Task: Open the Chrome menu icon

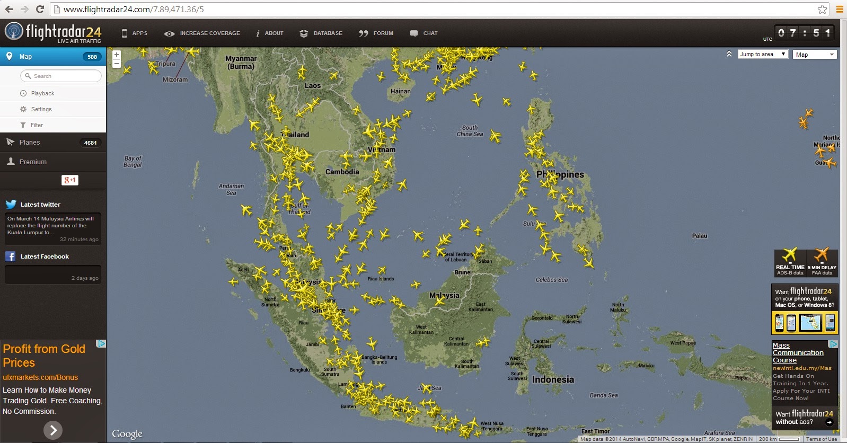Action: tap(840, 9)
